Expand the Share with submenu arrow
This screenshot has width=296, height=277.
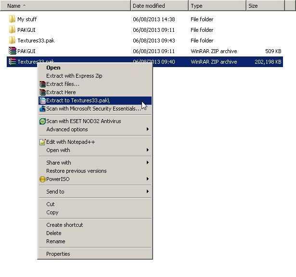pyautogui.click(x=148, y=163)
